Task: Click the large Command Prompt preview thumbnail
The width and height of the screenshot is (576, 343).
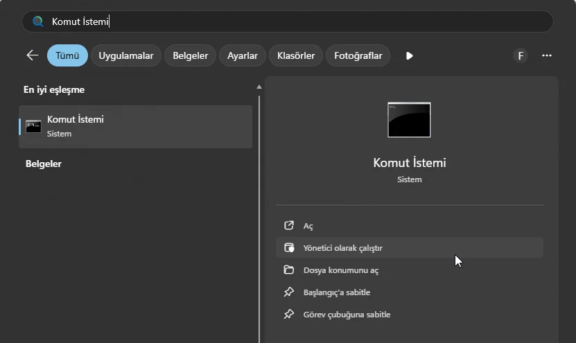Action: click(x=409, y=120)
